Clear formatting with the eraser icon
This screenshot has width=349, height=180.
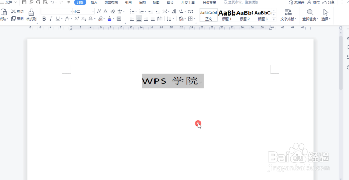[113, 11]
